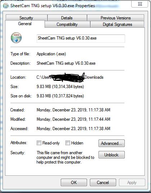
Task: Open the Advanced attributes dialog
Action: [111, 143]
